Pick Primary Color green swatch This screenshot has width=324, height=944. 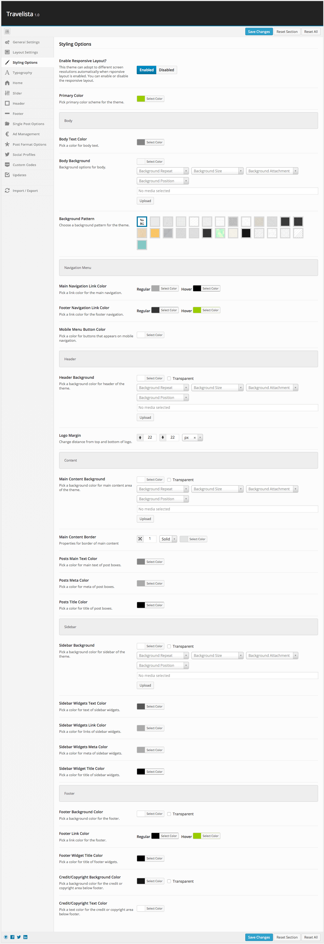pos(141,99)
